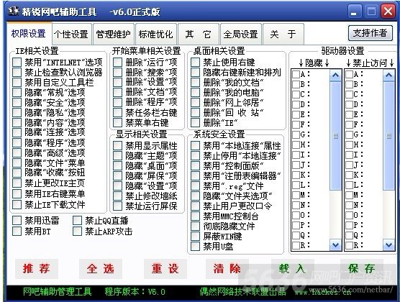The height and width of the screenshot is (302, 400).
Task: Click the app icon in title bar
Action: pos(14,12)
